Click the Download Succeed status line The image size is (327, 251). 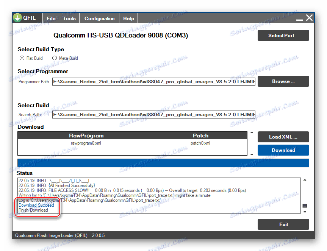[36, 205]
